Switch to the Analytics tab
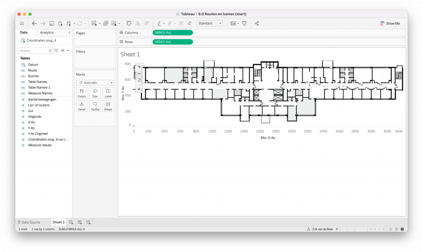This screenshot has height=252, width=423. click(x=47, y=33)
